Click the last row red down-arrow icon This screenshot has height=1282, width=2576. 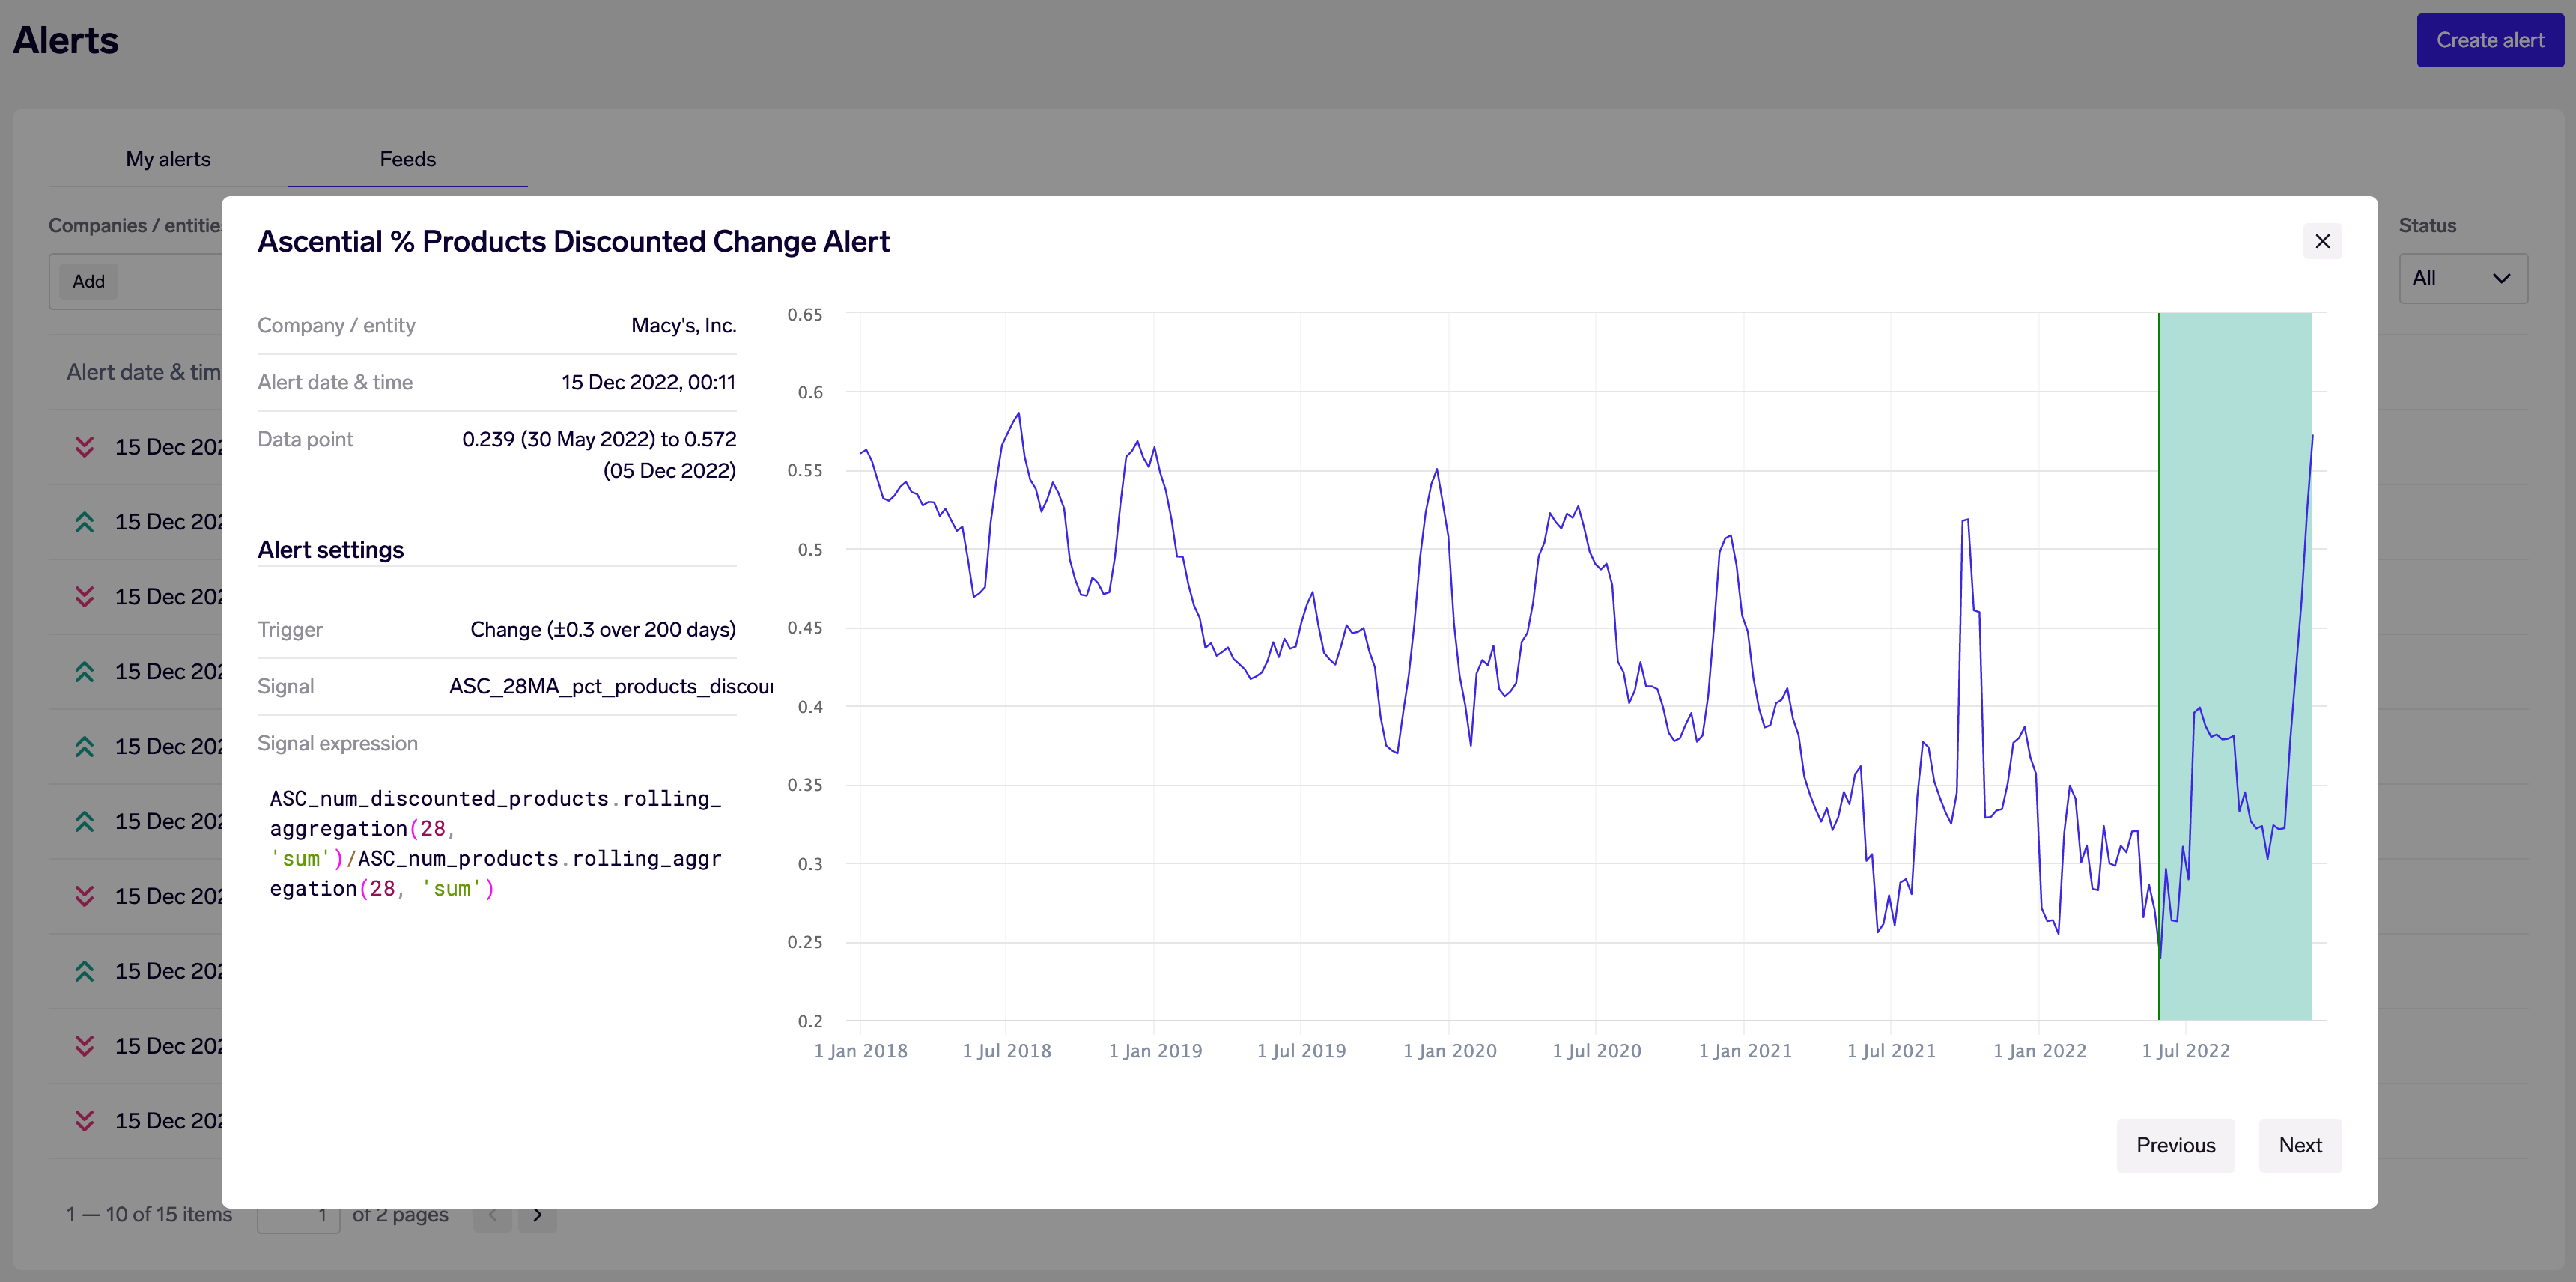[x=85, y=1120]
